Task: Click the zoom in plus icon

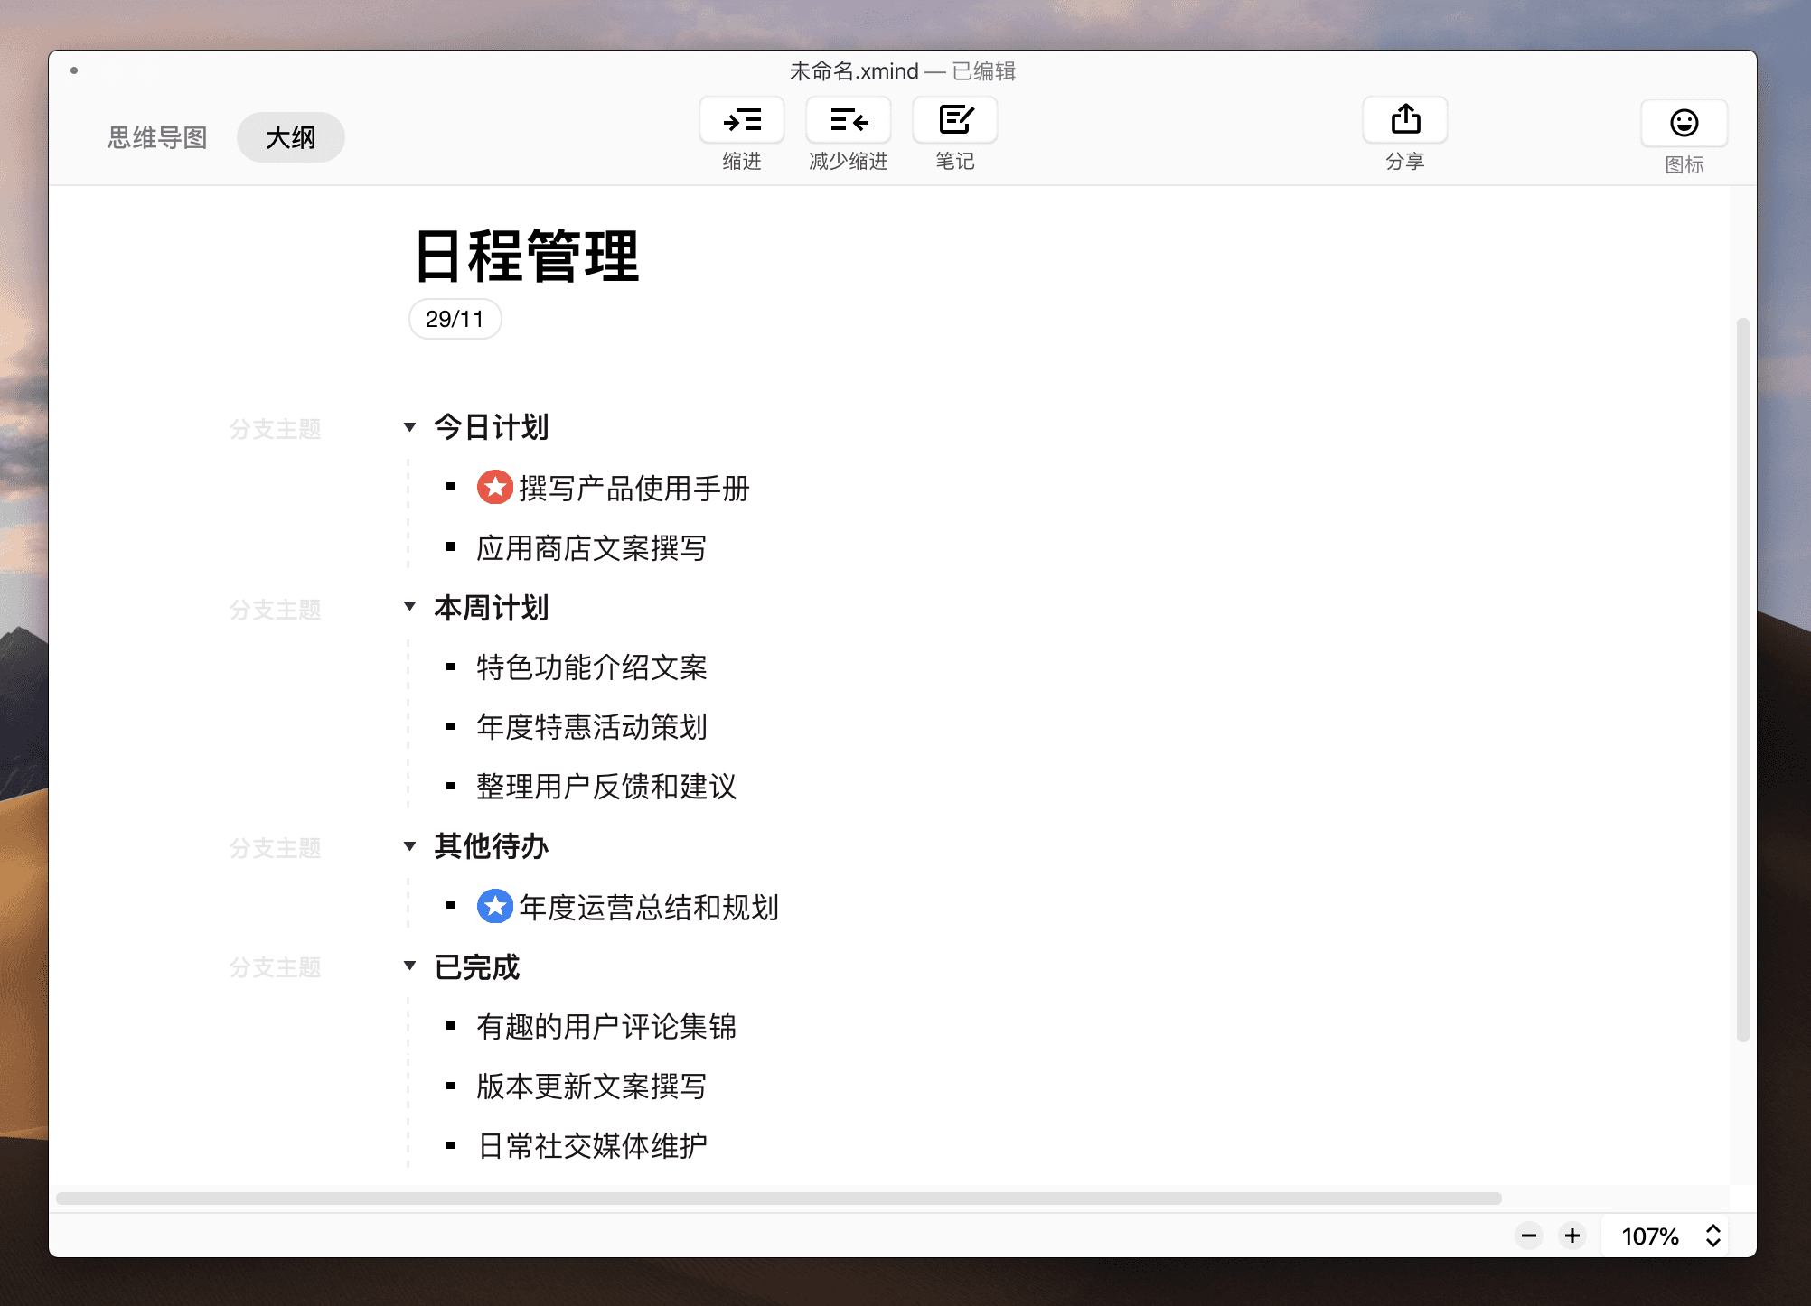Action: (1572, 1236)
